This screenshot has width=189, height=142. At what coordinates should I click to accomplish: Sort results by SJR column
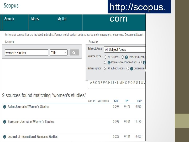click(x=116, y=101)
